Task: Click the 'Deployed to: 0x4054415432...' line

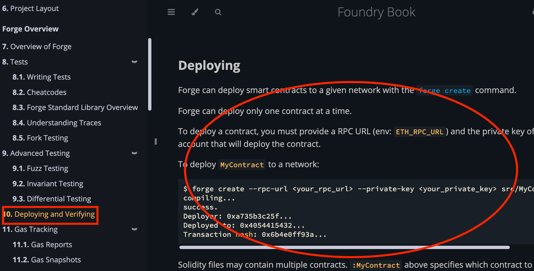Action: click(244, 226)
